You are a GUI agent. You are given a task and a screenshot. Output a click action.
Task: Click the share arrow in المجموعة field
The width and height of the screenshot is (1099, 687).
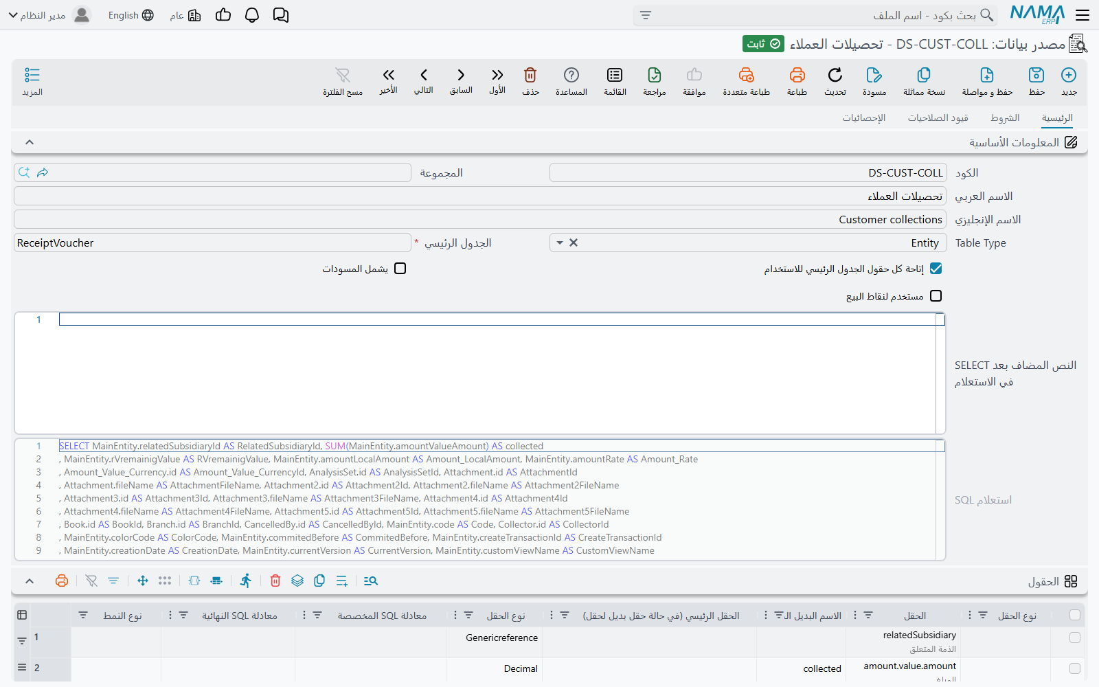(43, 172)
